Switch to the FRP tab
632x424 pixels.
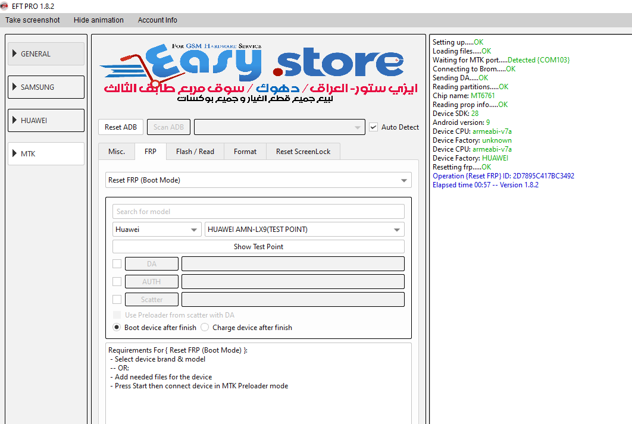151,152
